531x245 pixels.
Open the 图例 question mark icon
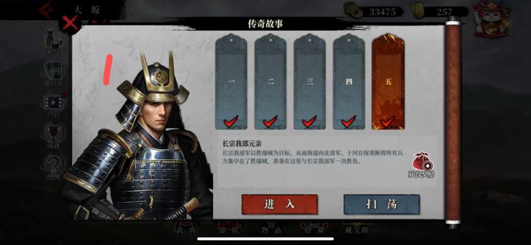pyautogui.click(x=54, y=167)
